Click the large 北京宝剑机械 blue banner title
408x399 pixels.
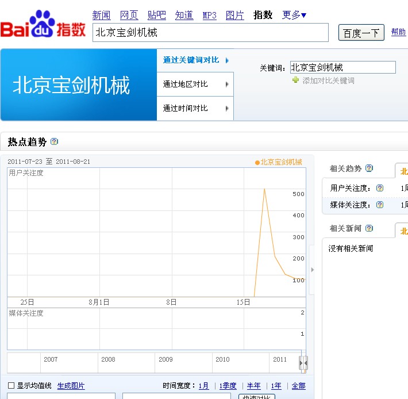[71, 85]
